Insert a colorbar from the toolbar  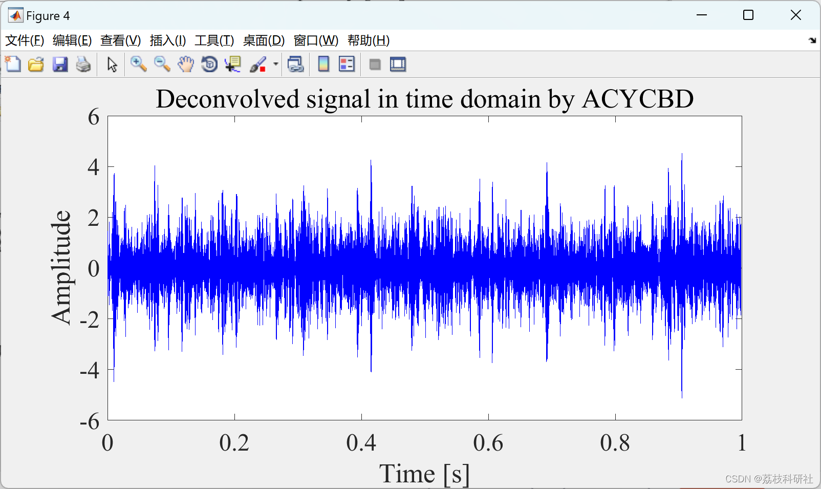323,65
